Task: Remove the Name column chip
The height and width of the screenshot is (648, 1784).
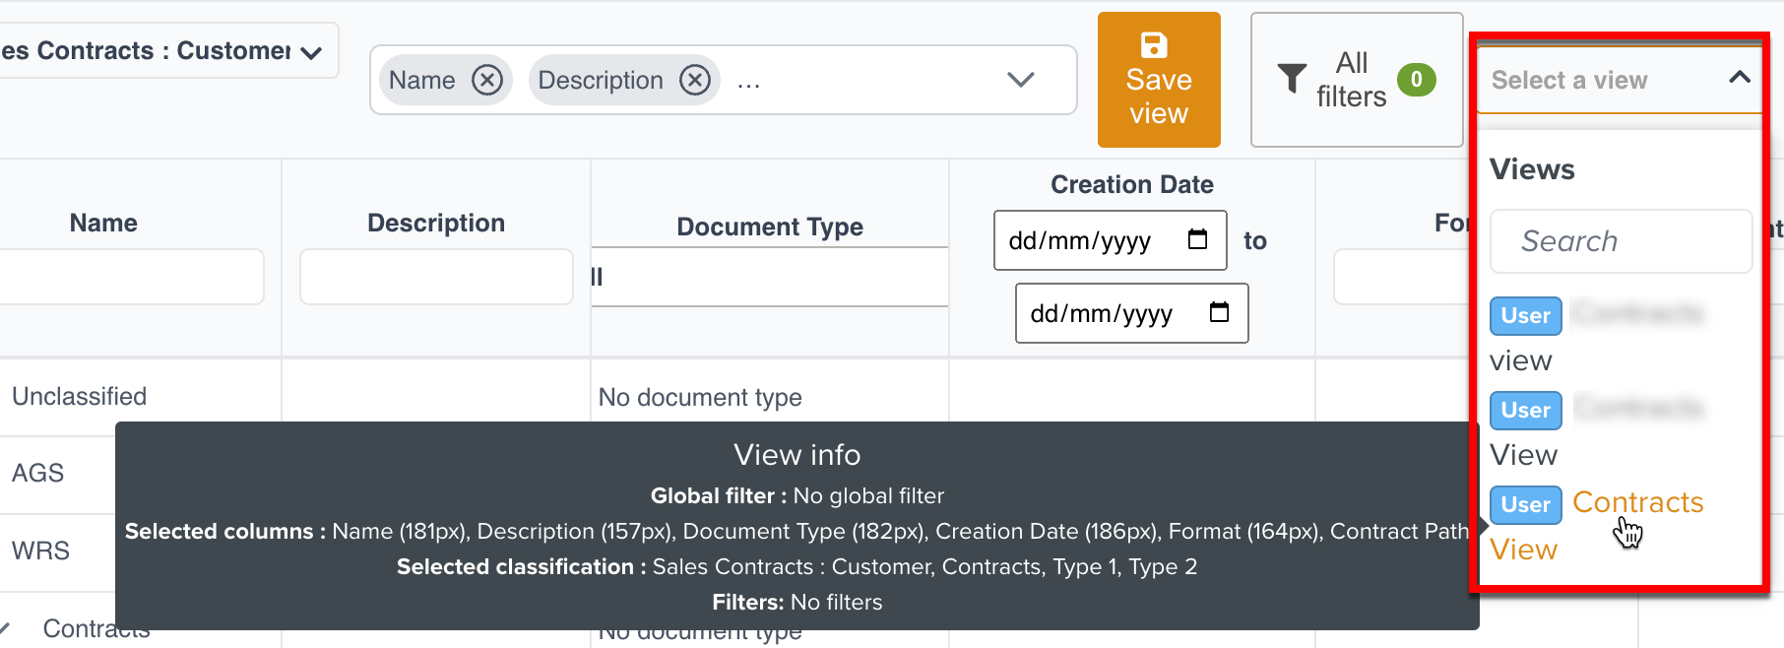Action: (x=487, y=80)
